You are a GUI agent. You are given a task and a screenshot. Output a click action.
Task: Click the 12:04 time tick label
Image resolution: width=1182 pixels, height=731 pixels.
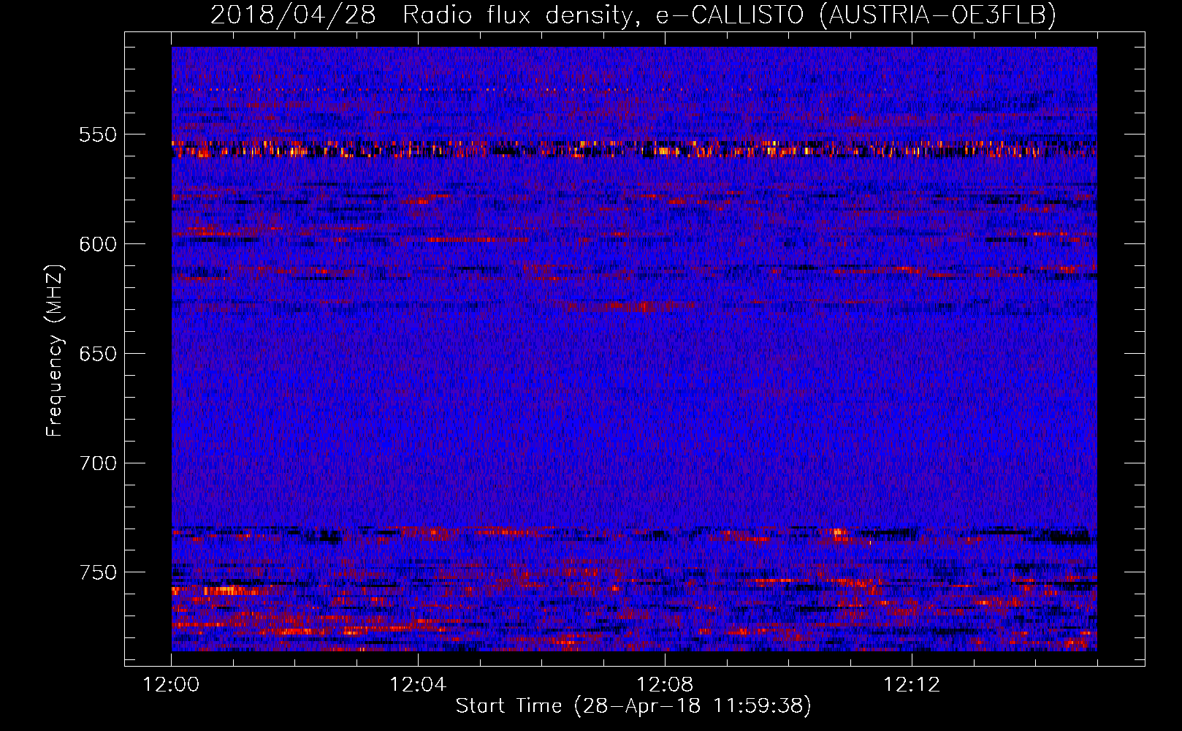tap(418, 685)
